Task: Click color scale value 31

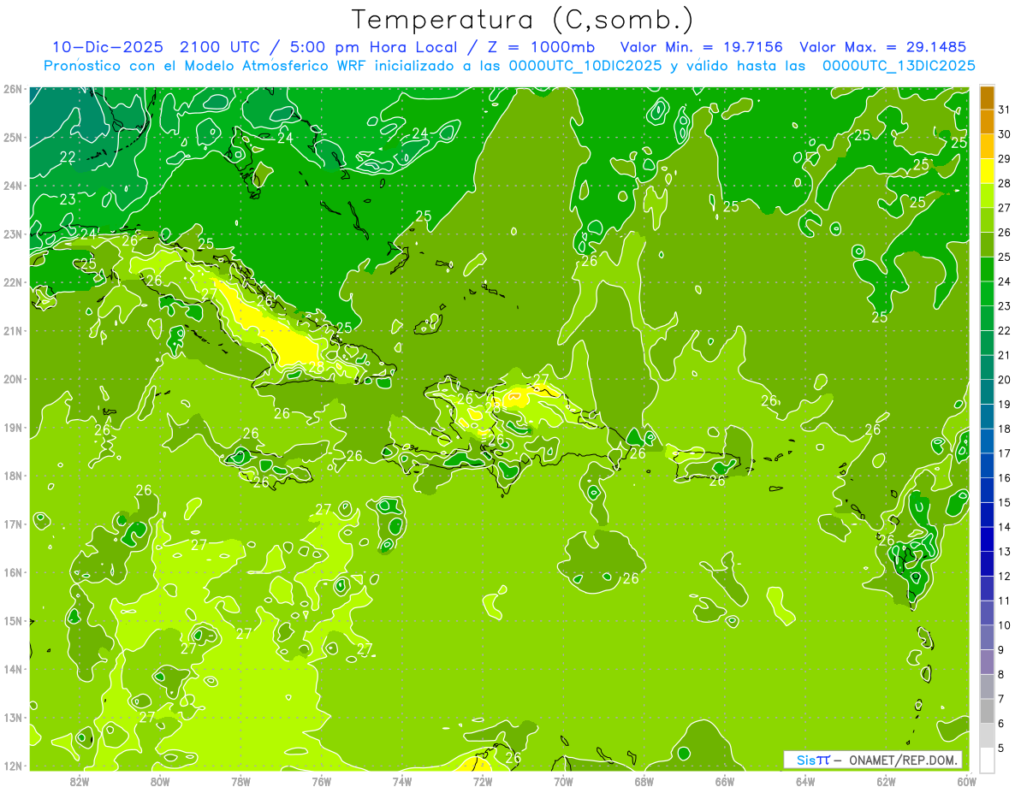Action: click(1005, 109)
